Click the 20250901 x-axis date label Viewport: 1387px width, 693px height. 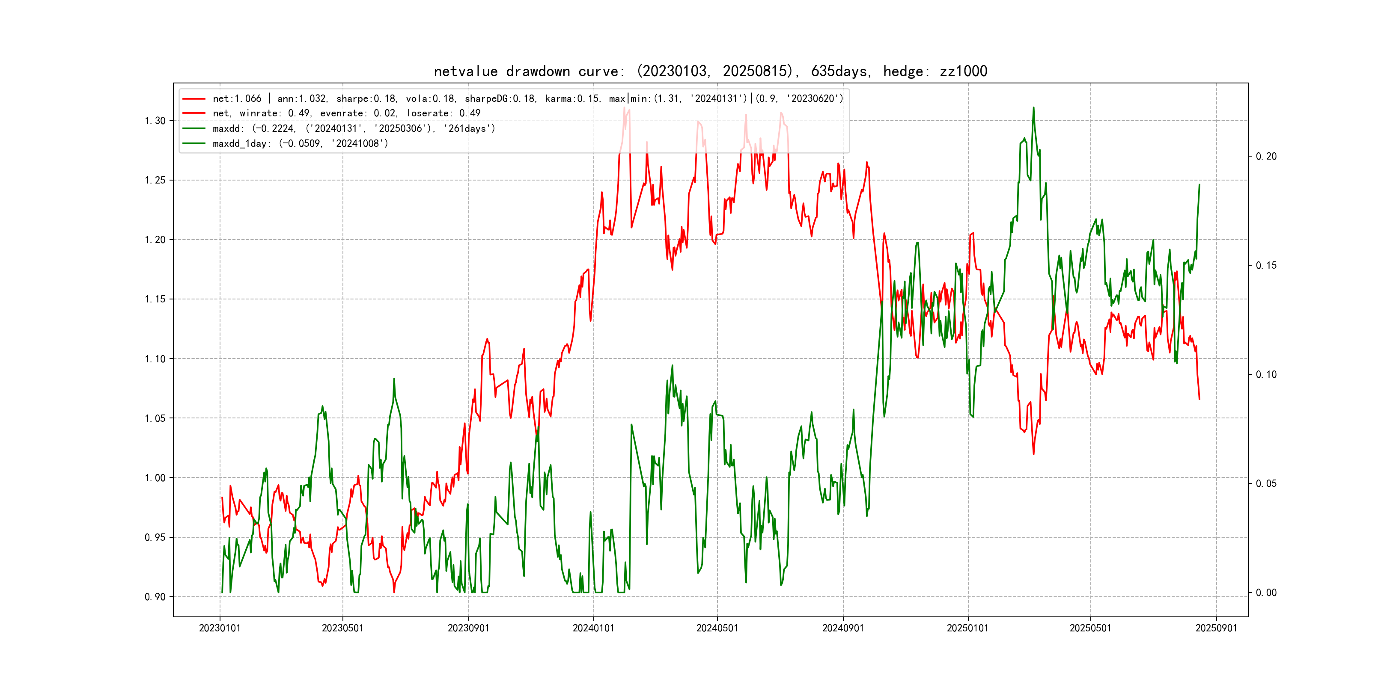1216,628
